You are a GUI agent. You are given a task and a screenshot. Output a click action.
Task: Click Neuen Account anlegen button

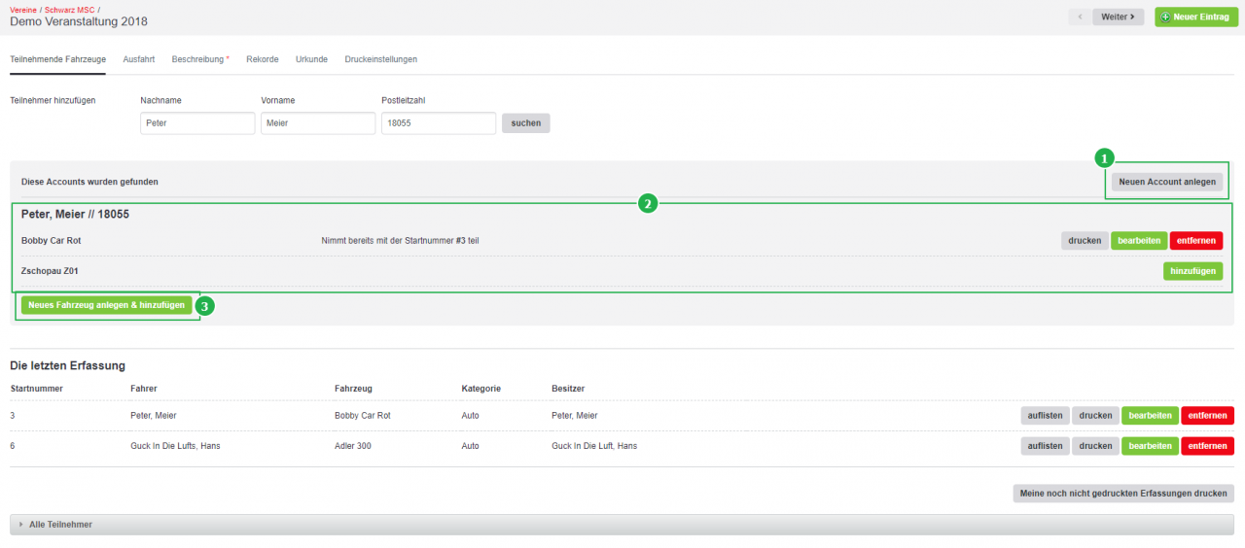(x=1167, y=182)
